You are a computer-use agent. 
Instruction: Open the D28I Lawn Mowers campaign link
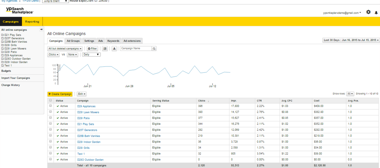point(88,112)
